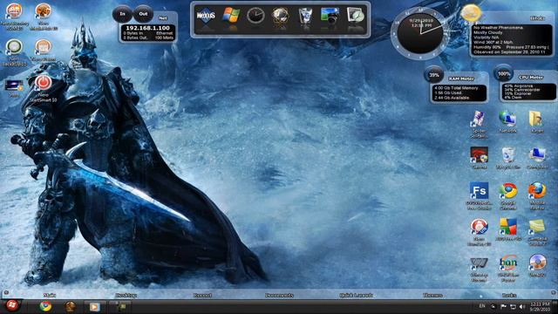The height and width of the screenshot is (314, 558).
Task: Open the volume speaker tray icon
Action: tap(522, 306)
